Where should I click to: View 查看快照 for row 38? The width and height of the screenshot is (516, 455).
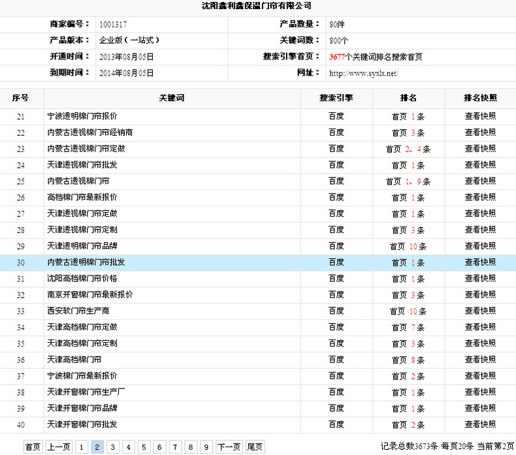coord(480,392)
